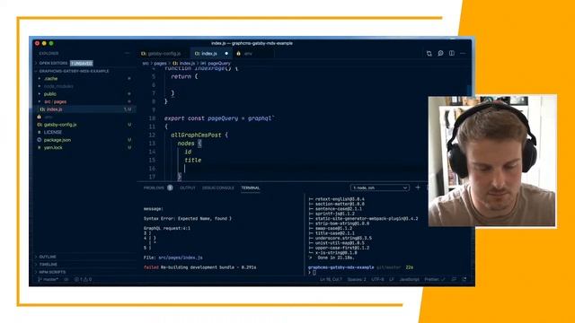This screenshot has height=323, width=575.
Task: Click the right terminal prompt cursor
Action: (x=314, y=273)
